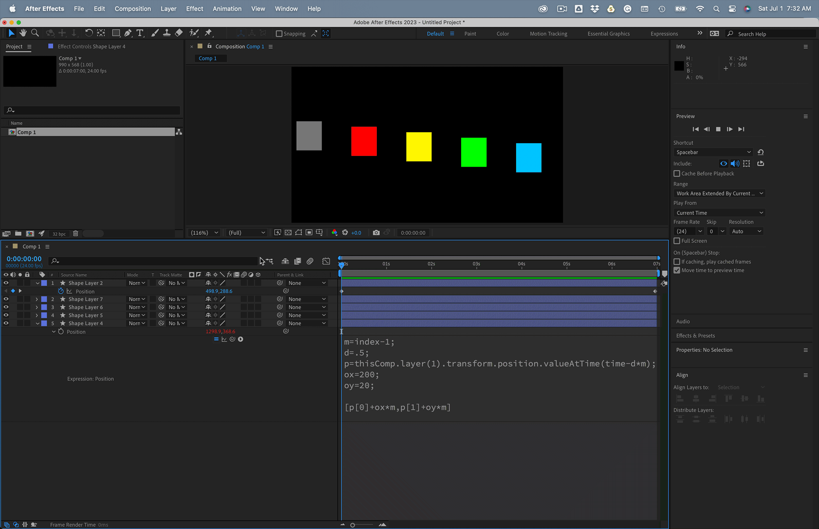Screen dimensions: 819x529
Task: Select the Hand tool
Action: [23, 33]
